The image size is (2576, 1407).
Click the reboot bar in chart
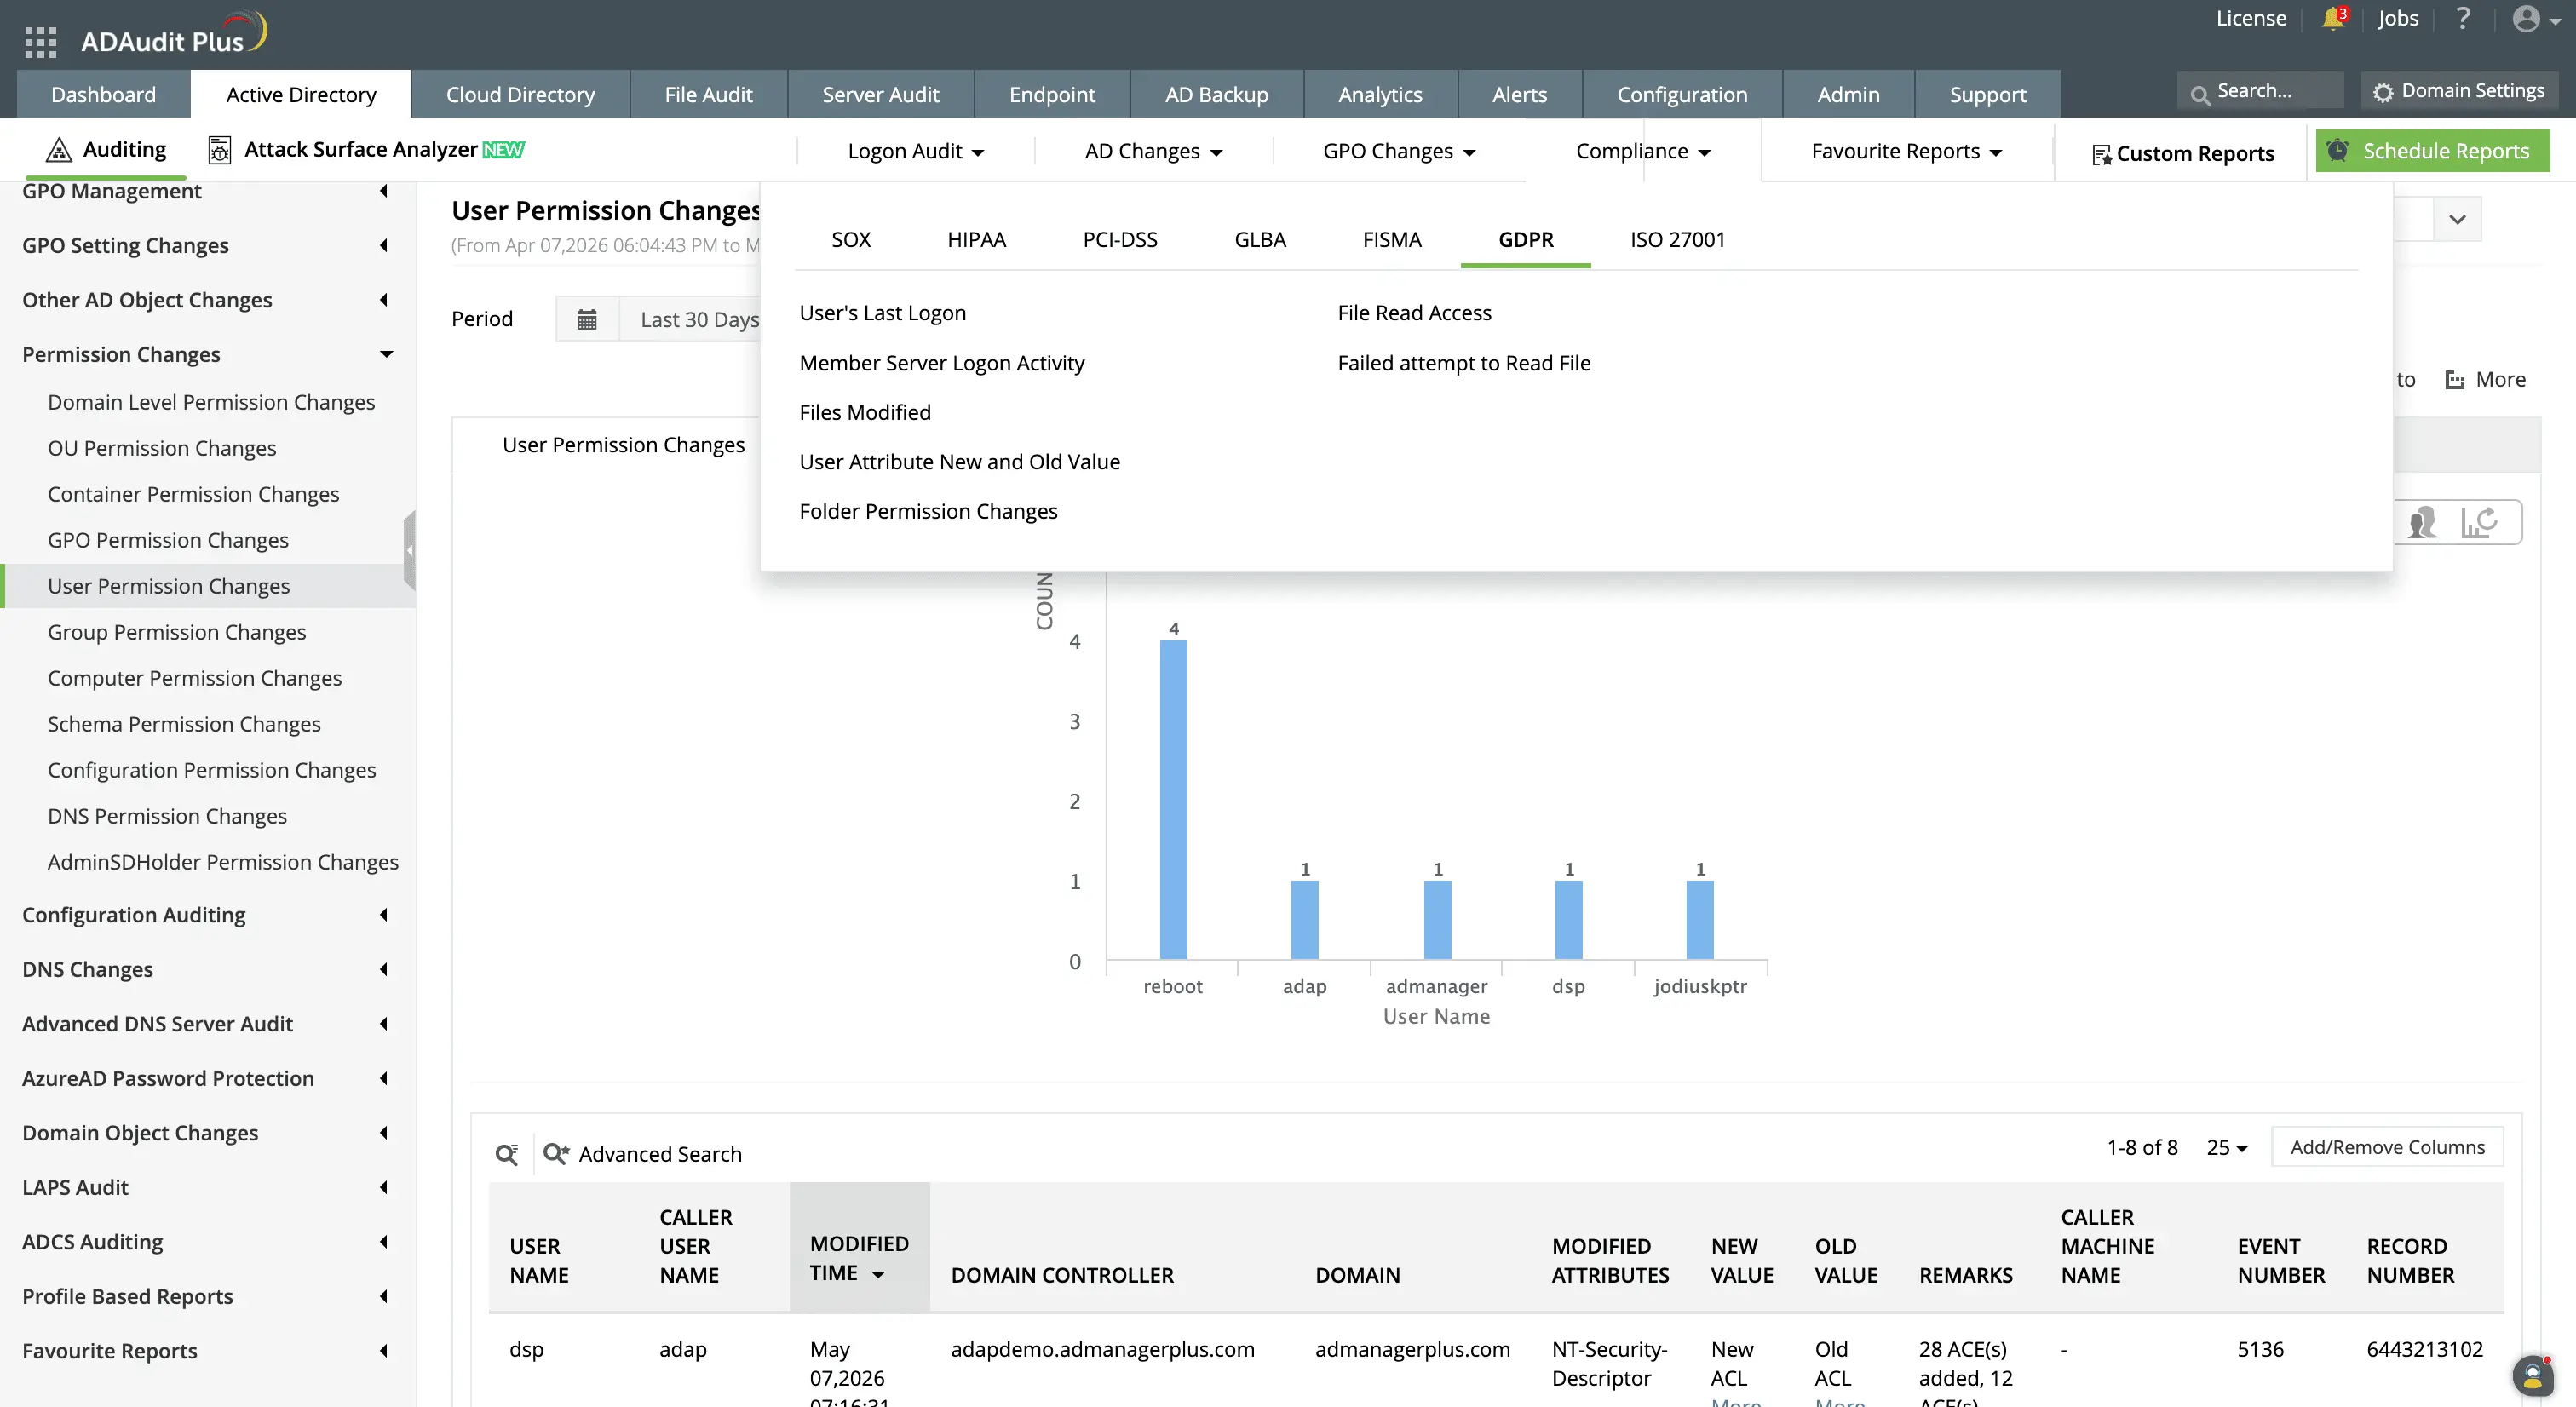pyautogui.click(x=1173, y=800)
